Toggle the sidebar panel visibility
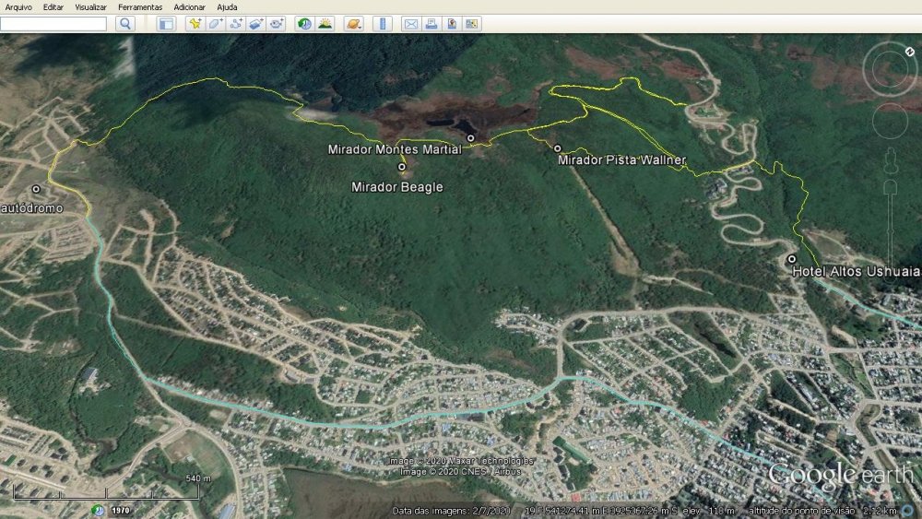This screenshot has height=519, width=922. click(166, 24)
